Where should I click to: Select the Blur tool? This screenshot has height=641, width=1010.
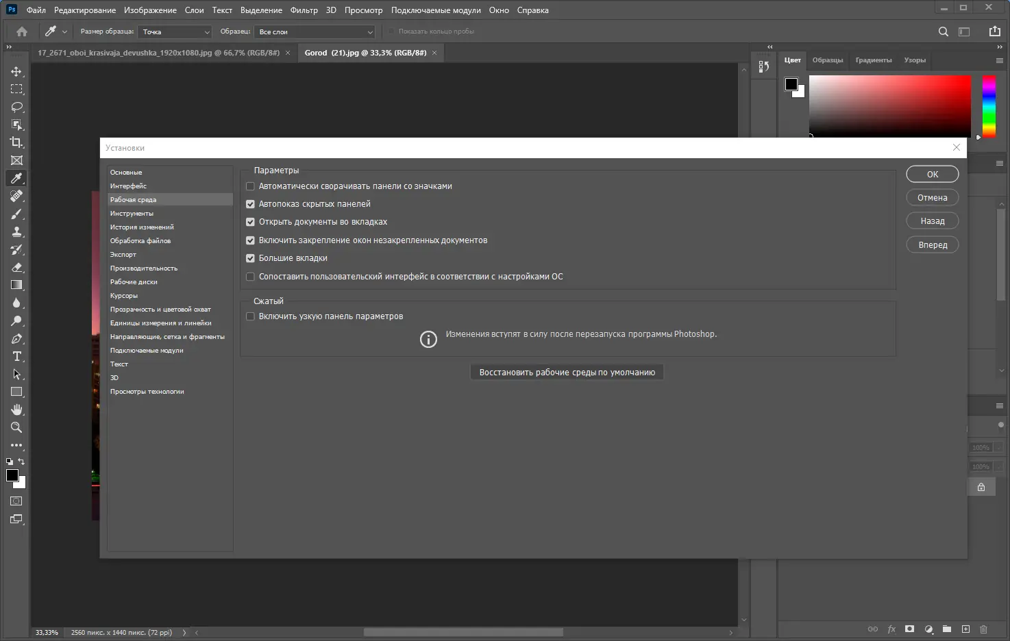16,303
